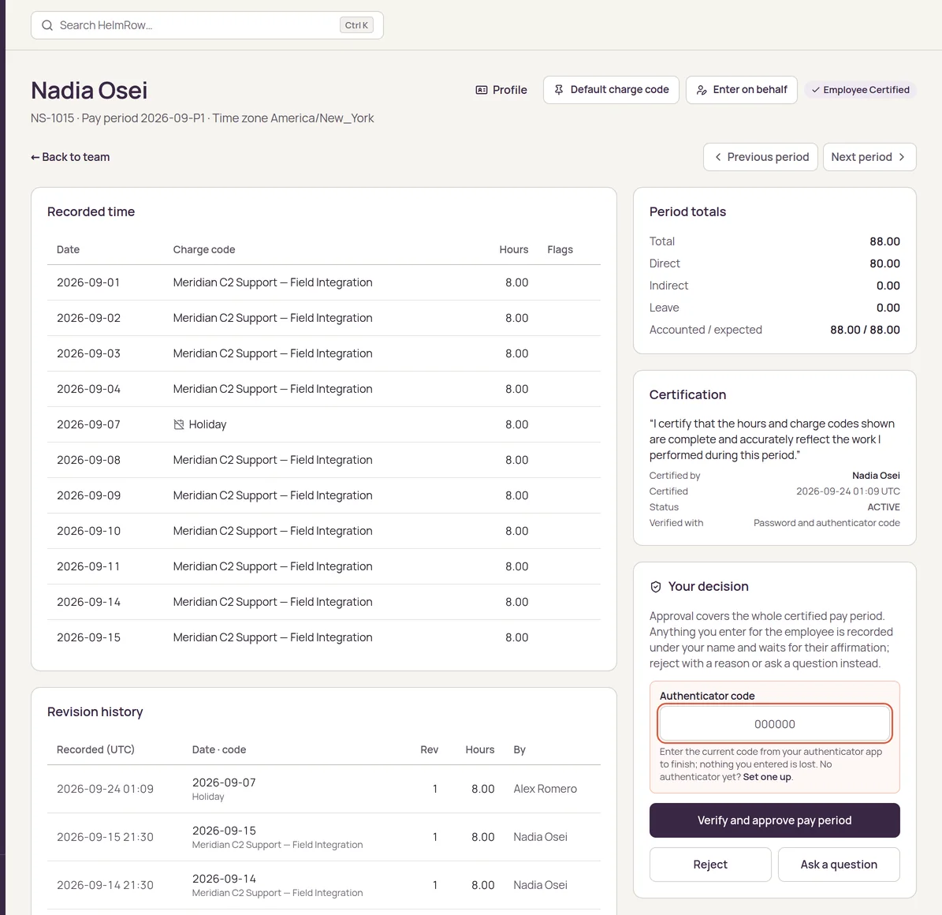
Task: Open Default charge code button
Action: tap(611, 90)
